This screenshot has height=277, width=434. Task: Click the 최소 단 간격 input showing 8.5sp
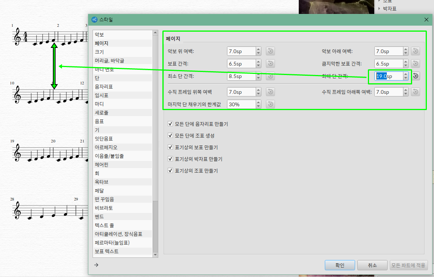241,76
